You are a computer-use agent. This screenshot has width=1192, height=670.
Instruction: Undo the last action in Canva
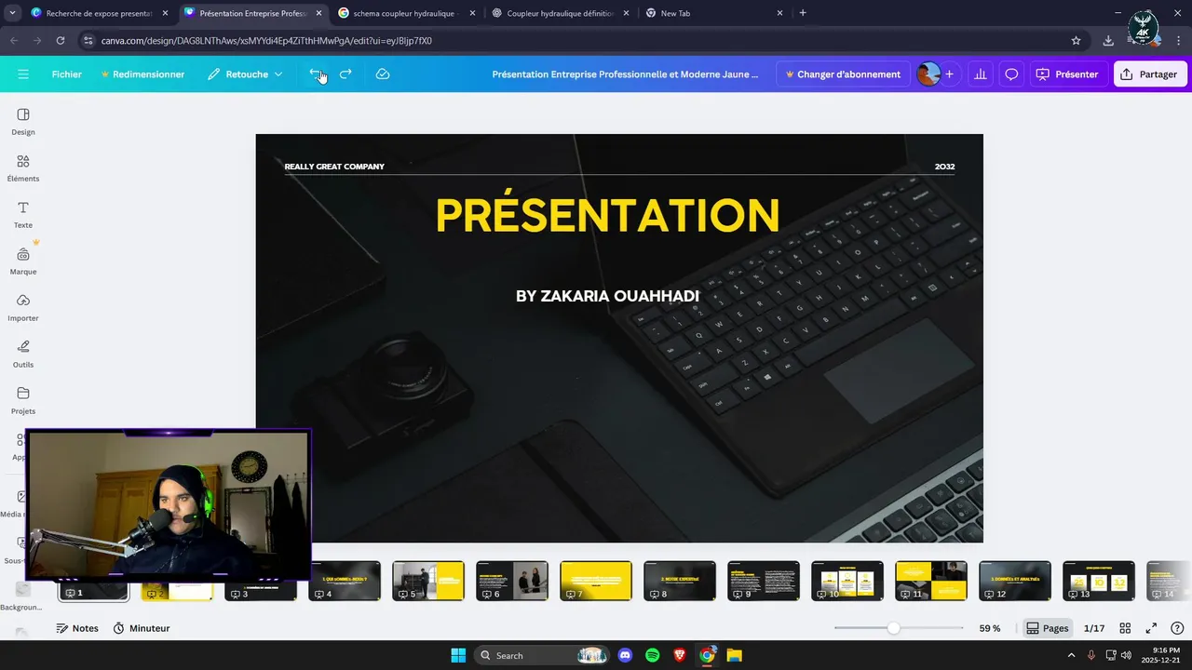pos(317,74)
